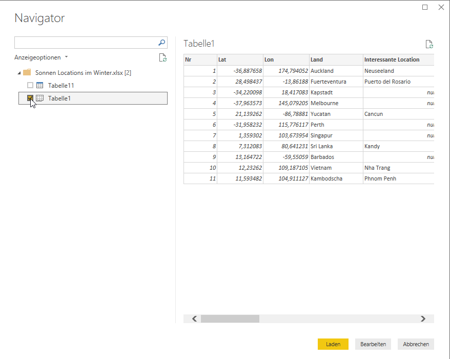Click the horizontal scrollbar thumb
This screenshot has height=359, width=450.
(230, 318)
